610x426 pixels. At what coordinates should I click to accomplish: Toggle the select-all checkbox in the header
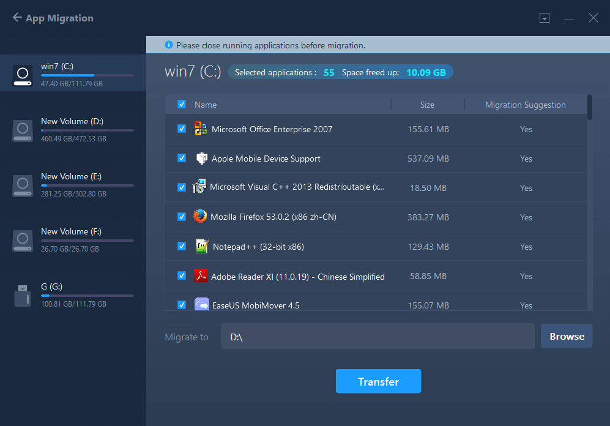(x=181, y=104)
